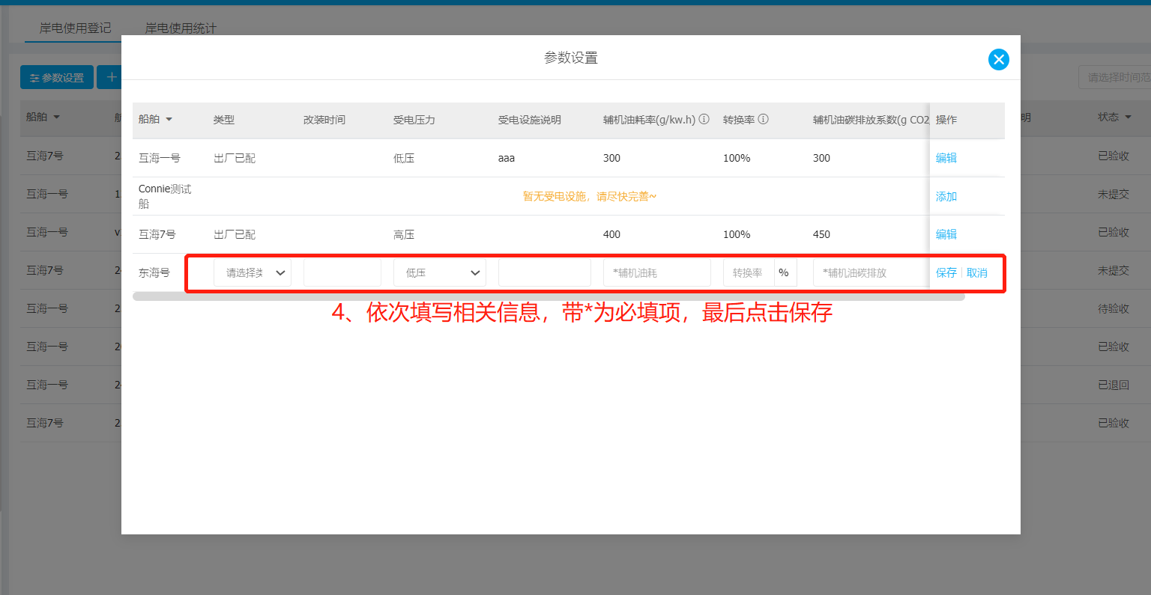This screenshot has width=1151, height=595.
Task: Open the 请选择类型 dropdown for 东海号
Action: 253,272
